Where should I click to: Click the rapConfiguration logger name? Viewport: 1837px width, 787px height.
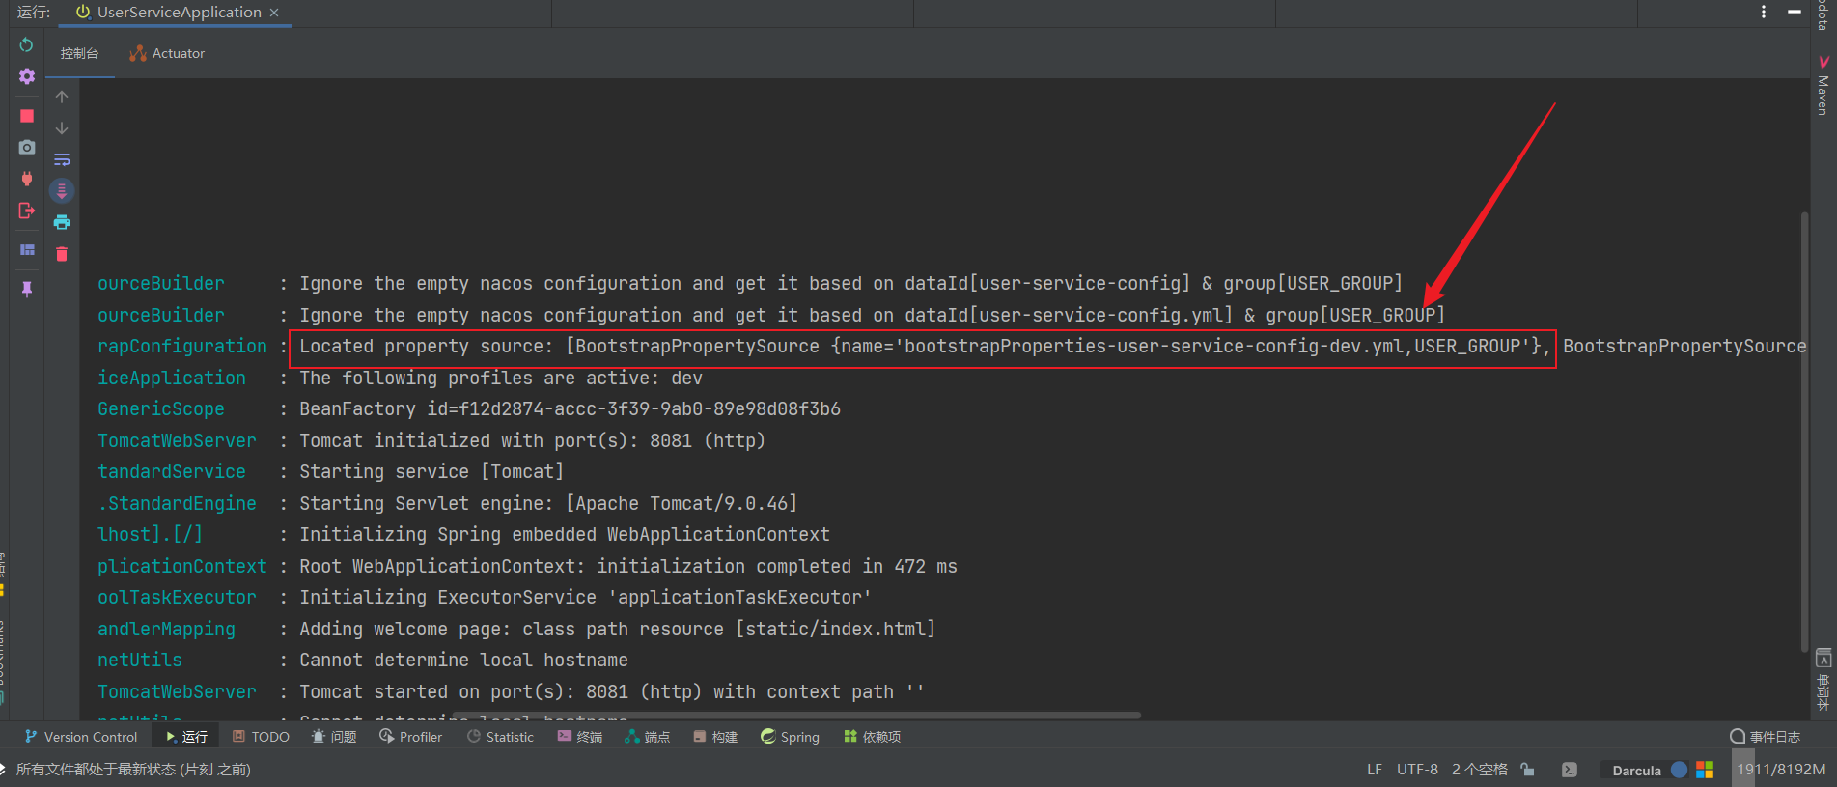[x=181, y=346]
